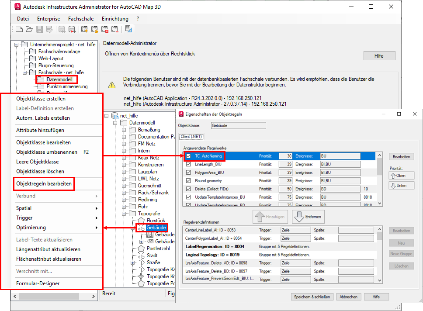The width and height of the screenshot is (423, 311).
Task: Click the Entfernen down-arrow button
Action: tap(309, 217)
